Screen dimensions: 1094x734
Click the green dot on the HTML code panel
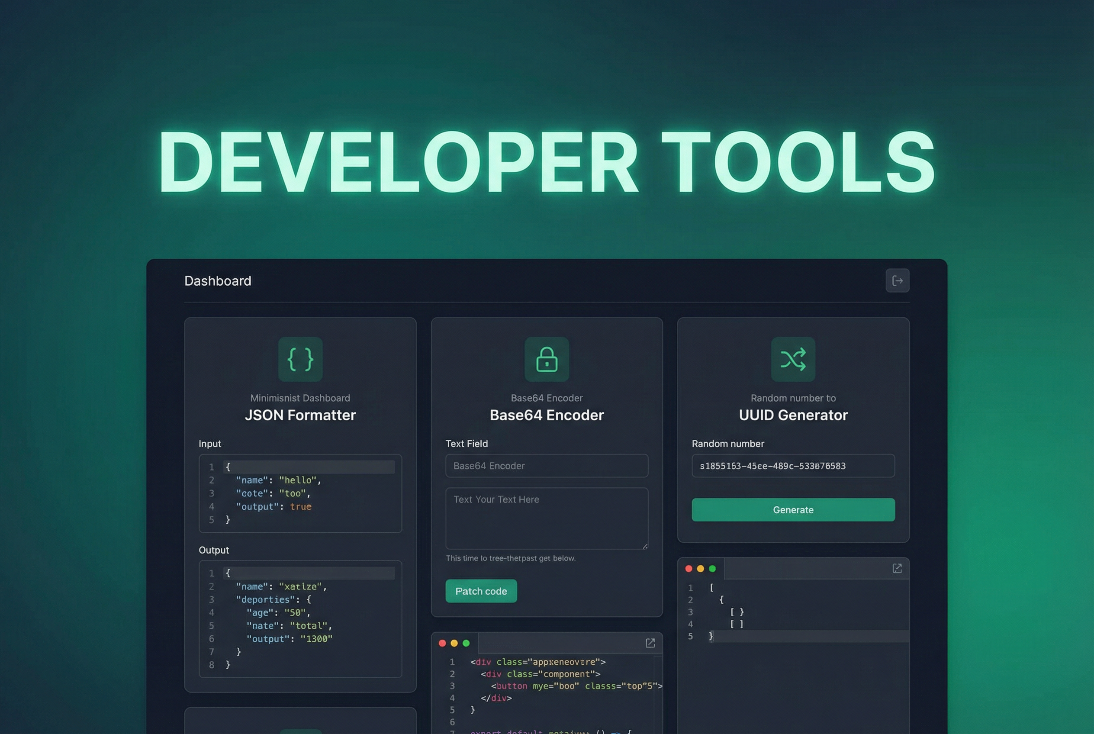coord(466,643)
